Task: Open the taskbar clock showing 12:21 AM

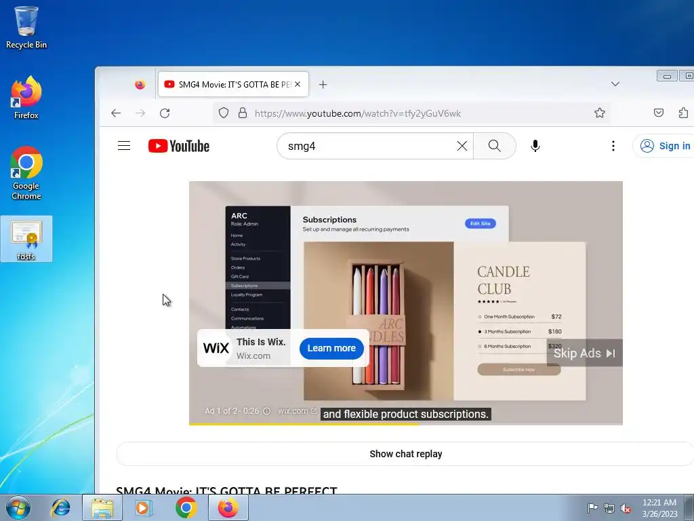Action: click(659, 508)
